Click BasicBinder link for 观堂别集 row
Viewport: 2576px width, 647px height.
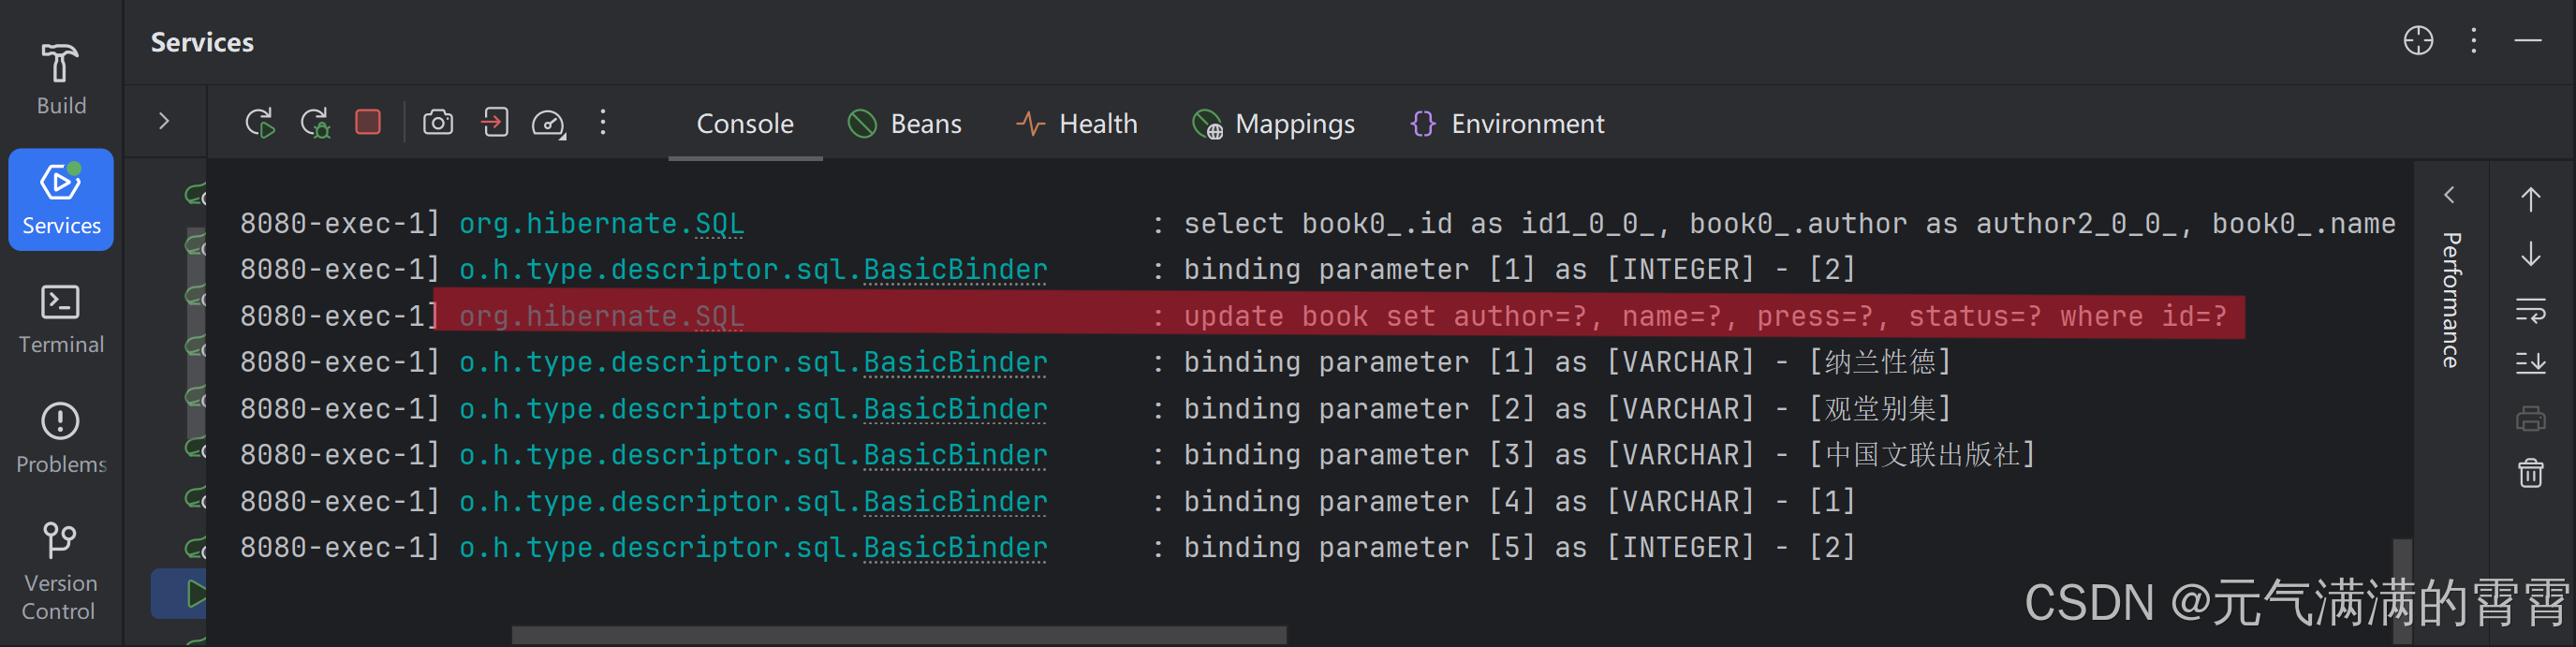coord(955,409)
